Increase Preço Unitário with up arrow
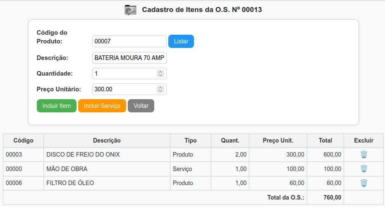This screenshot has width=385, height=207. pos(160,88)
